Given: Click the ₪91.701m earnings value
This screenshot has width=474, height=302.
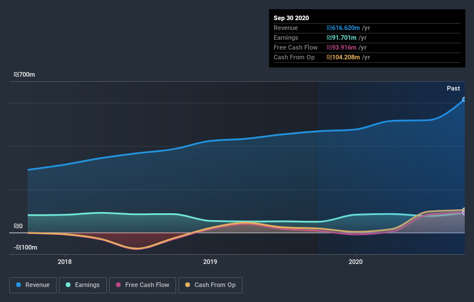Looking at the screenshot, I should (x=341, y=37).
